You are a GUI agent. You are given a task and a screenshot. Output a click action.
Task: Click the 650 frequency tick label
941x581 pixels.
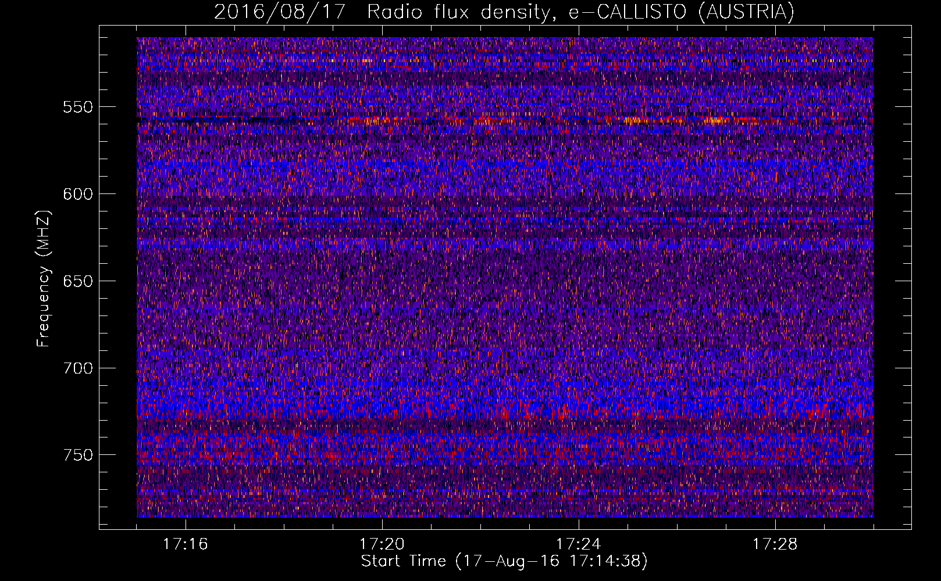(x=78, y=281)
